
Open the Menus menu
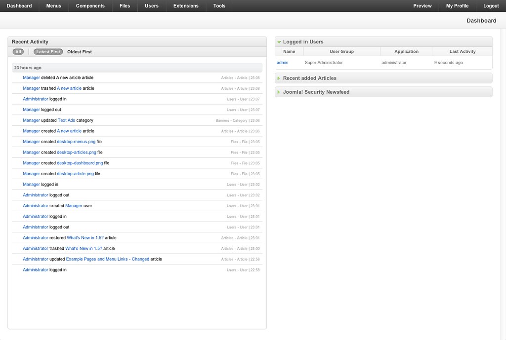click(54, 6)
